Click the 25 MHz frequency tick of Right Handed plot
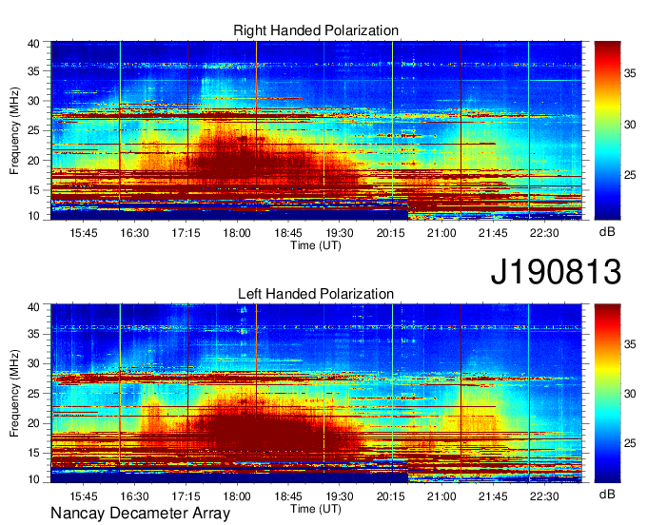 pyautogui.click(x=33, y=130)
